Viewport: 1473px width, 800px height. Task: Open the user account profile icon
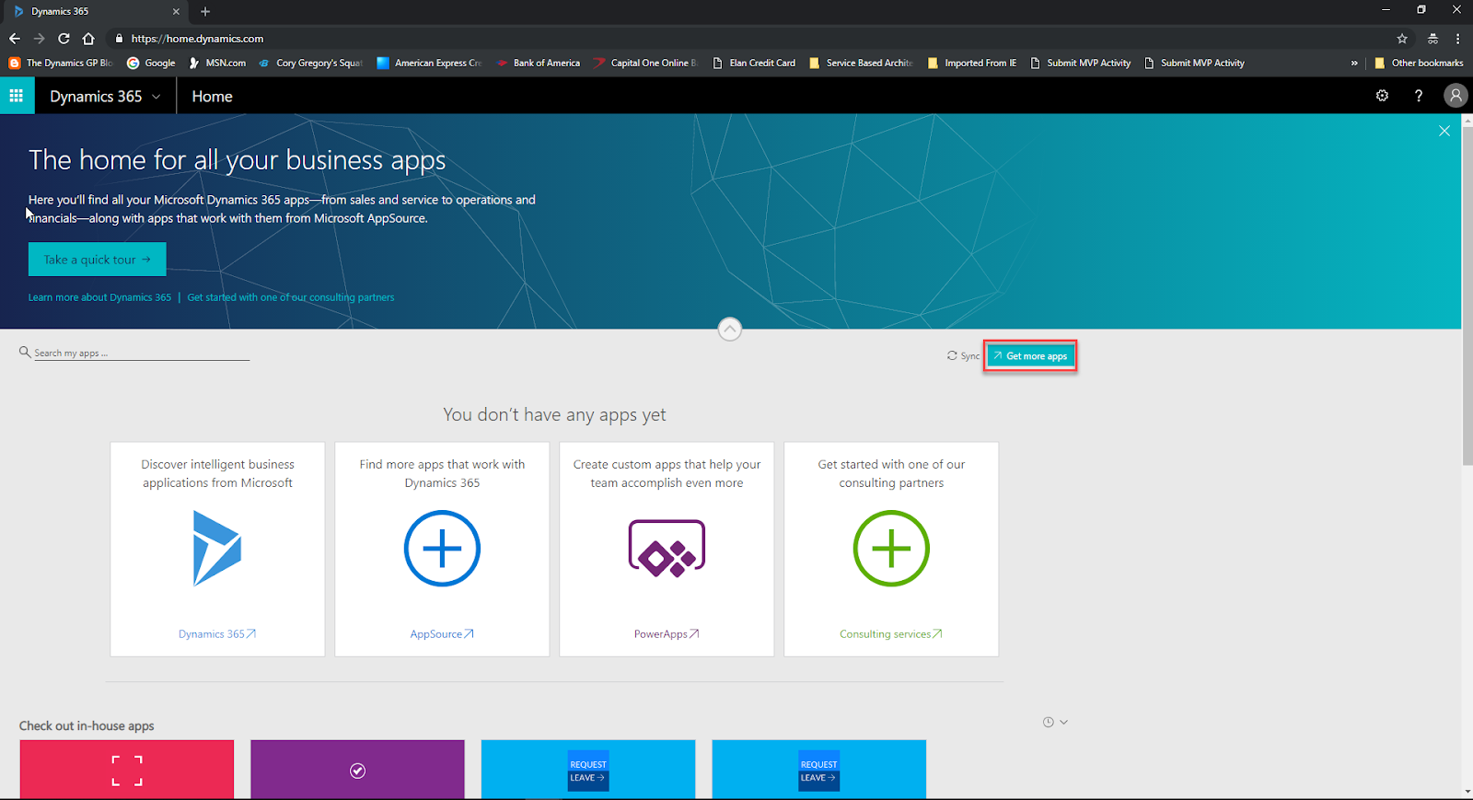pyautogui.click(x=1456, y=96)
